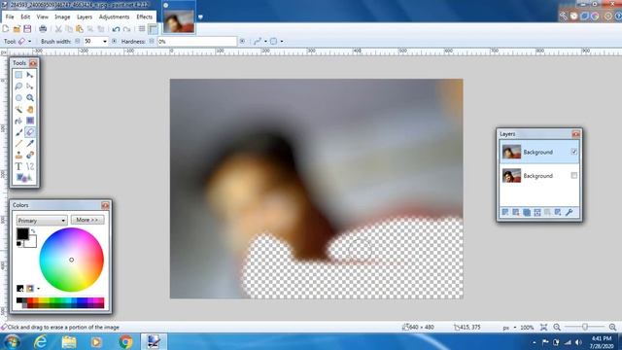Toggle the History window clock icon

(574, 16)
